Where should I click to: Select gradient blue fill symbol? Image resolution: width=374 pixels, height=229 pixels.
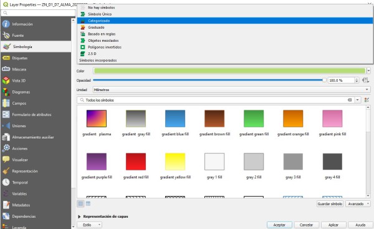(175, 123)
